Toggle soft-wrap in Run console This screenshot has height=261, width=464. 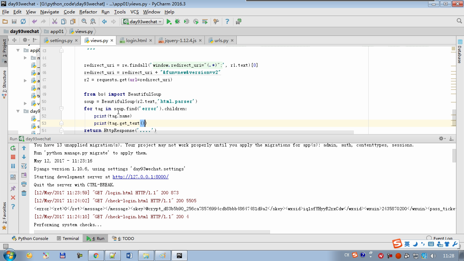point(24,166)
